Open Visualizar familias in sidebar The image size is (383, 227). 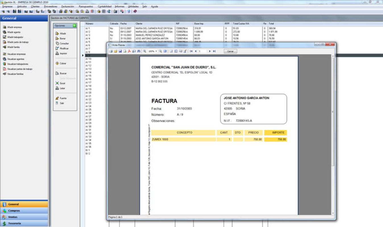click(x=13, y=74)
